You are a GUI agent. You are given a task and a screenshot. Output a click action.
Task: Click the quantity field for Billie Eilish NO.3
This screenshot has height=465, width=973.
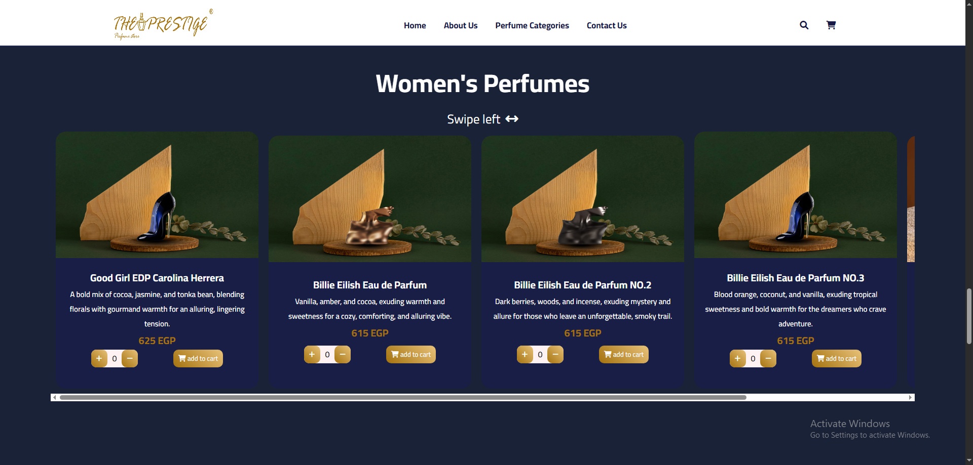[x=753, y=358]
